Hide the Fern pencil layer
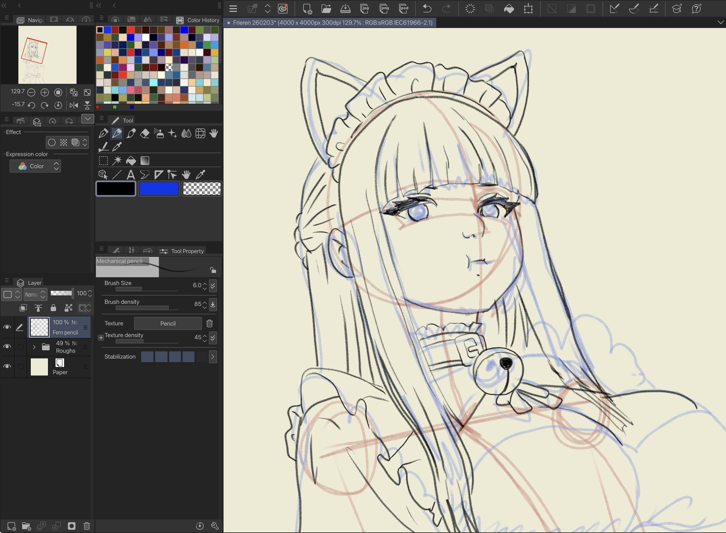Screen dimensions: 726x533 pos(7,327)
